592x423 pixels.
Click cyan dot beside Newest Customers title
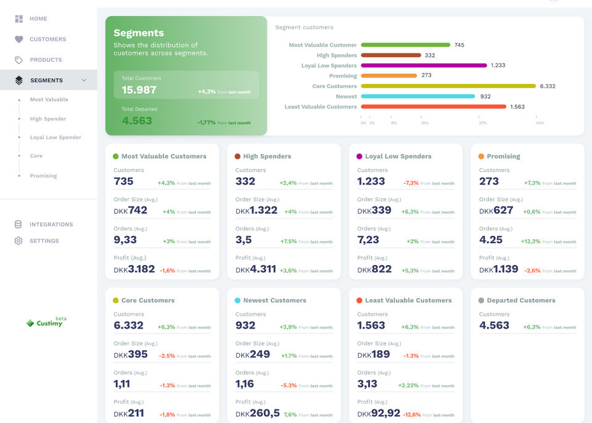click(x=237, y=300)
